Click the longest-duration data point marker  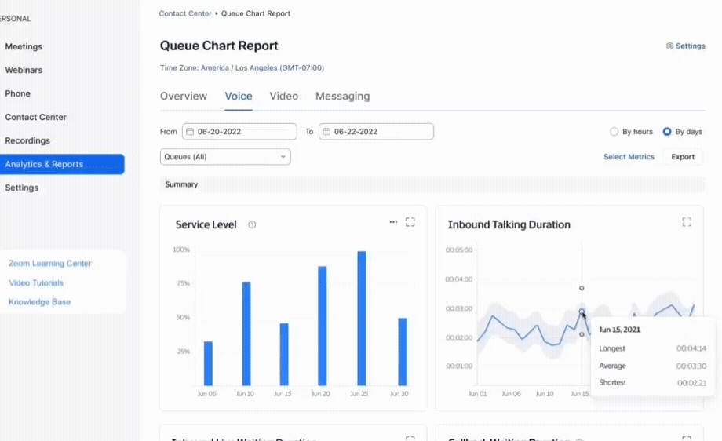click(x=582, y=288)
